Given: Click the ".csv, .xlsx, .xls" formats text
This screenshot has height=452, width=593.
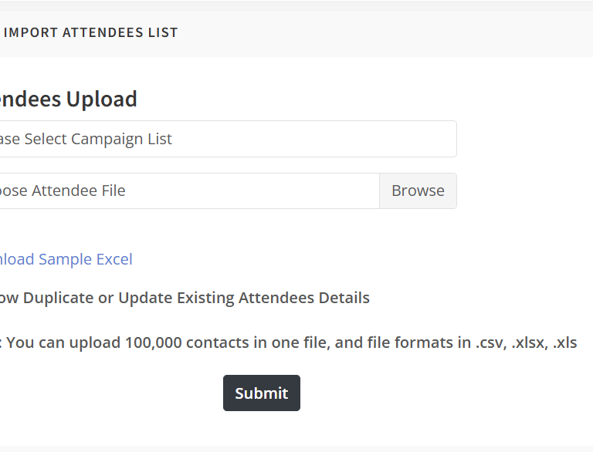Looking at the screenshot, I should click(x=526, y=342).
